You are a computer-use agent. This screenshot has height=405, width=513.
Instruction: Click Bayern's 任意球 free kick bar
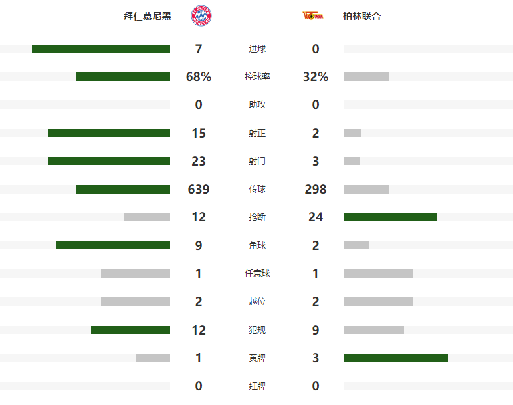point(136,273)
